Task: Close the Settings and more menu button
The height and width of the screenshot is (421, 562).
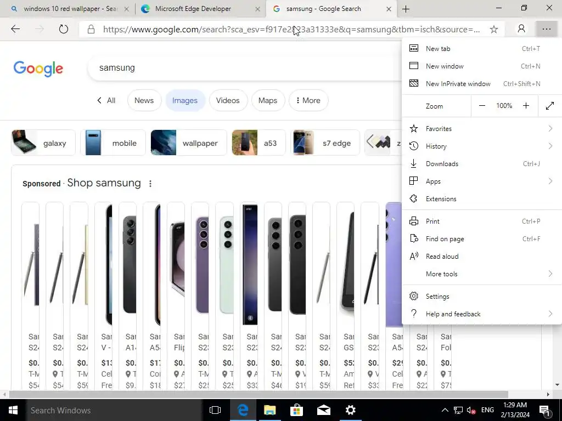Action: tap(547, 29)
